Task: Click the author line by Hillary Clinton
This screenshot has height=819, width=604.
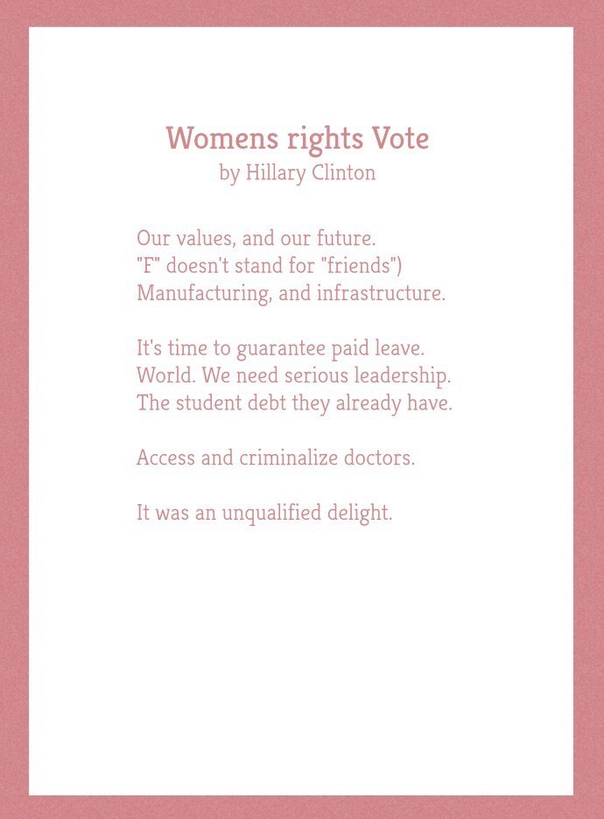Action: 298,173
